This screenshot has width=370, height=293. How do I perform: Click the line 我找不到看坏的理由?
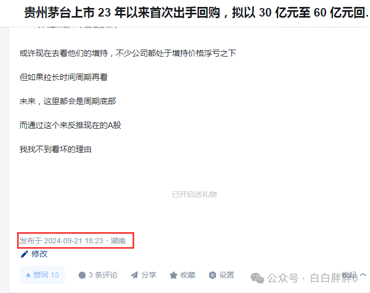[x=56, y=149]
